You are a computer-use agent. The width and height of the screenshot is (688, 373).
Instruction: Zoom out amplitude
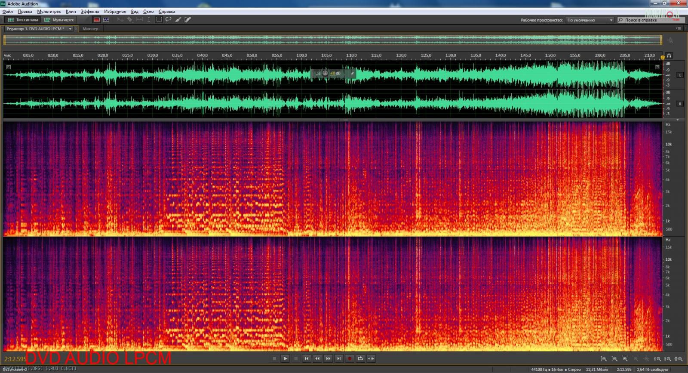tap(614, 359)
